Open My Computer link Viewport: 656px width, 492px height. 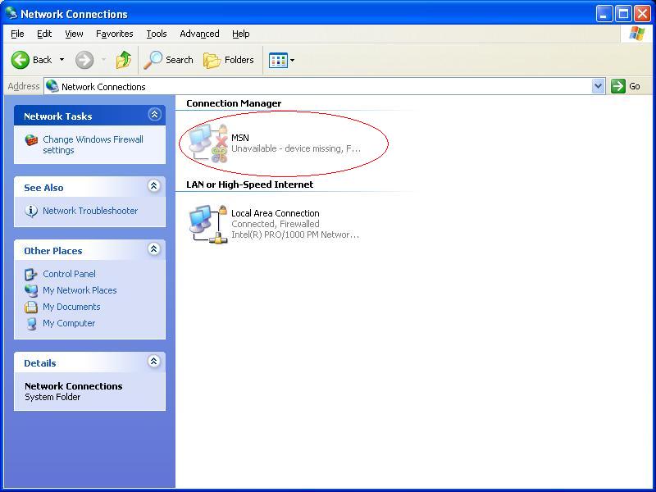point(69,323)
